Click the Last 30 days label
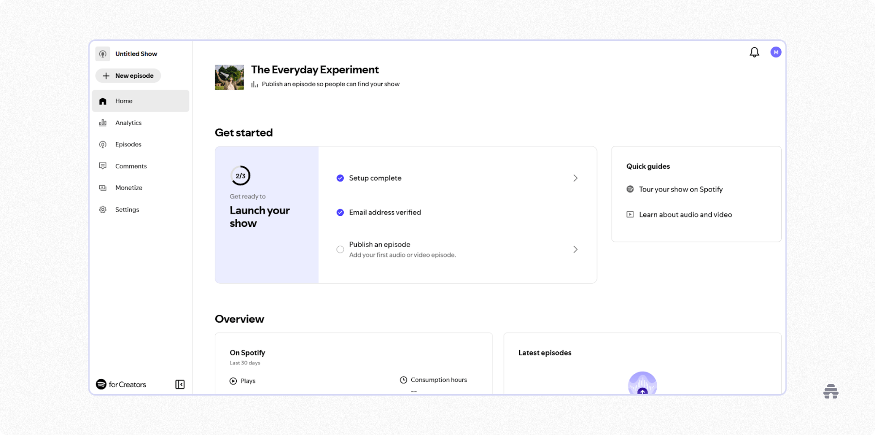This screenshot has height=435, width=875. point(245,363)
